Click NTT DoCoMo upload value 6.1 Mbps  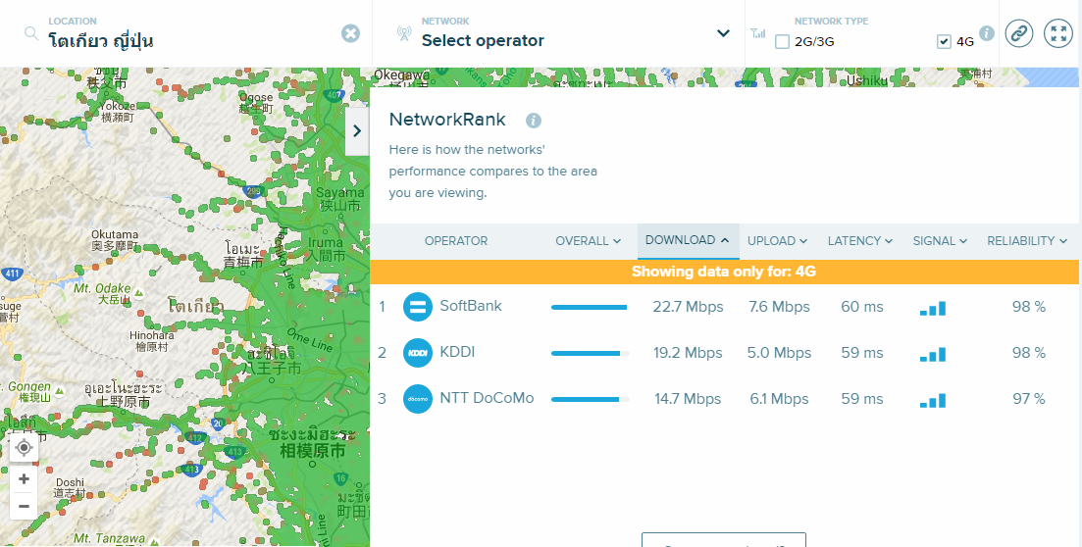779,399
